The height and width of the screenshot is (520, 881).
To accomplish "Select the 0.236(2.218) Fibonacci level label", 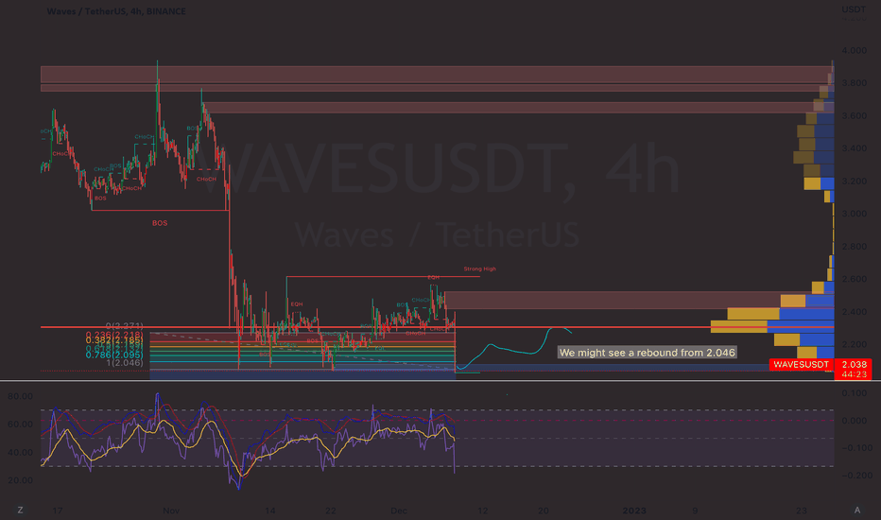I will click(x=114, y=335).
